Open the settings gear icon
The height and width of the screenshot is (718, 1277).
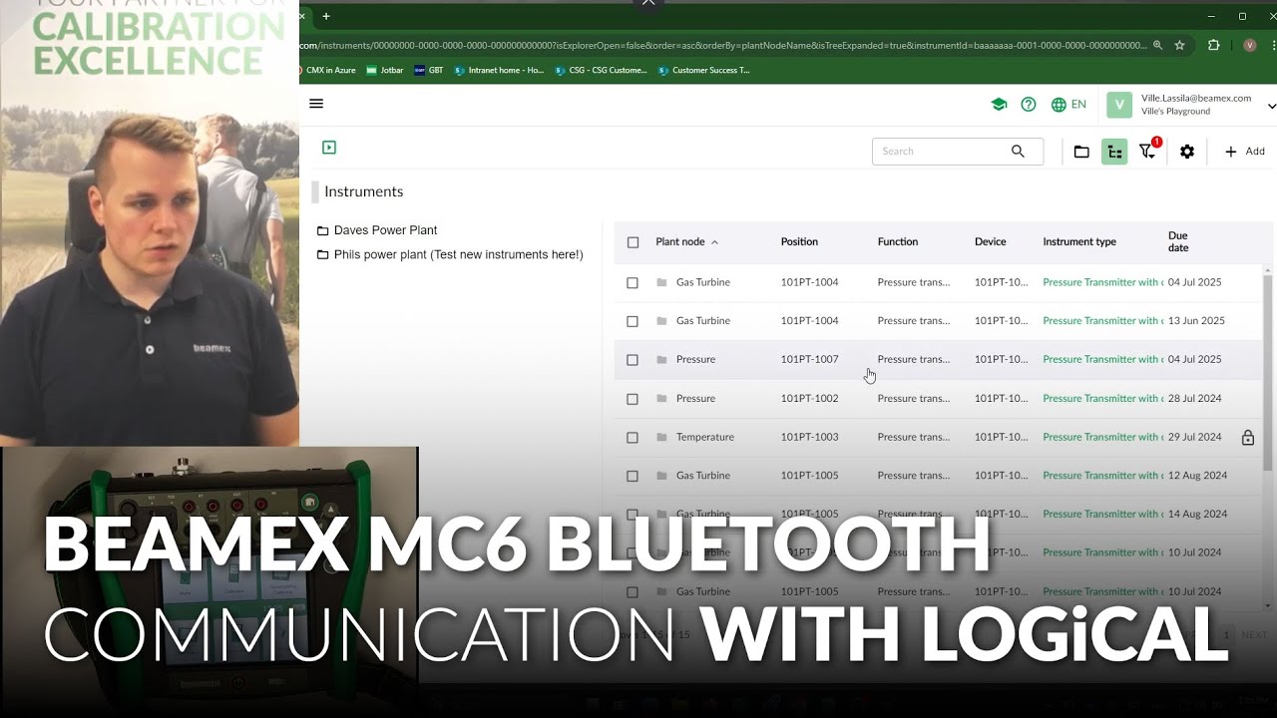(x=1187, y=152)
